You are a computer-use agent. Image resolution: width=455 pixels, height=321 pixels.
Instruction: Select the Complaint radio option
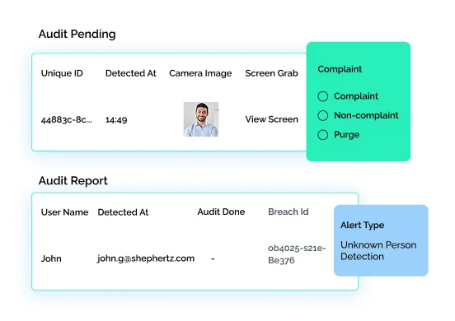tap(322, 96)
